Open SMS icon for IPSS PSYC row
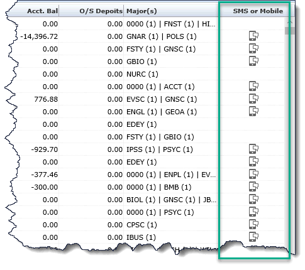The width and height of the screenshot is (305, 270). (253, 149)
